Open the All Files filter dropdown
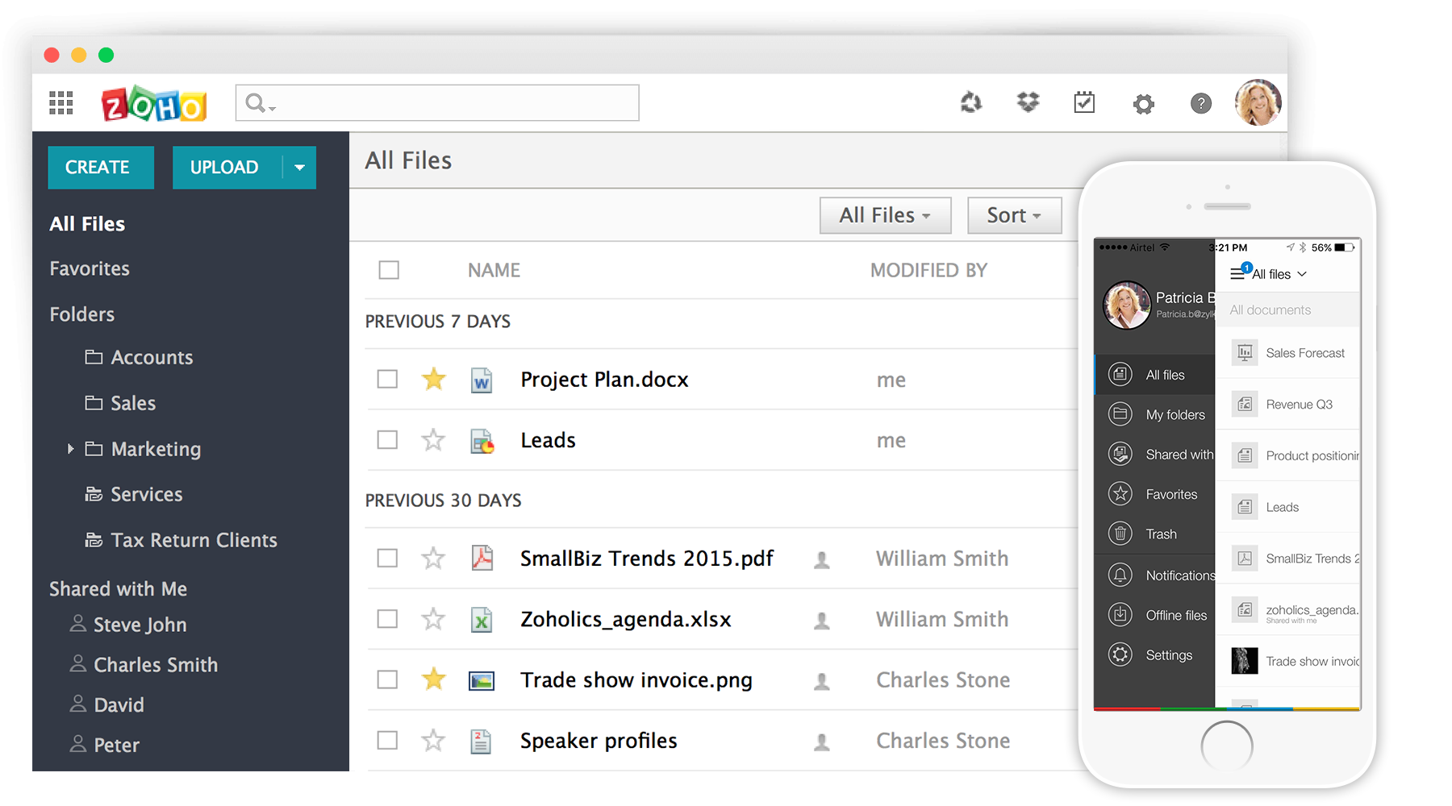 click(885, 215)
